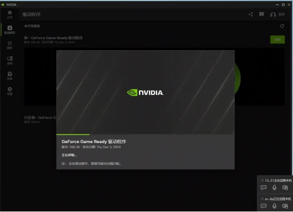Open the Home (主页) sidebar icon
Image resolution: width=293 pixels, height=212 pixels.
point(10,15)
